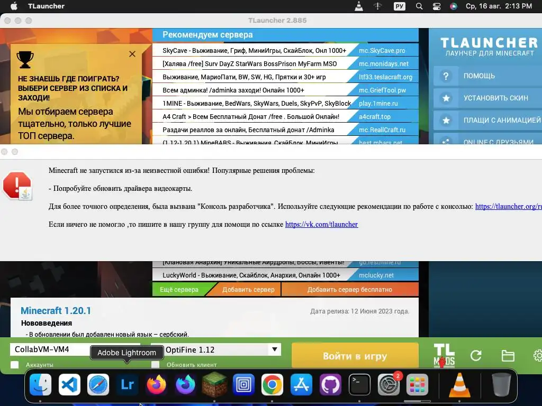Image resolution: width=542 pixels, height=406 pixels.
Task: Launch Visual Studio Code from the dock
Action: pos(69,385)
